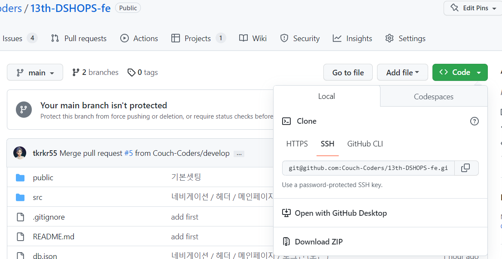Choose the GitHub CLI clone option
The image size is (502, 259).
tap(365, 144)
